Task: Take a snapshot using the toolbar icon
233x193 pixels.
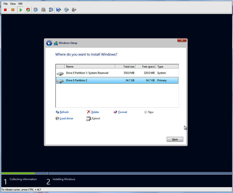Action: [36, 10]
